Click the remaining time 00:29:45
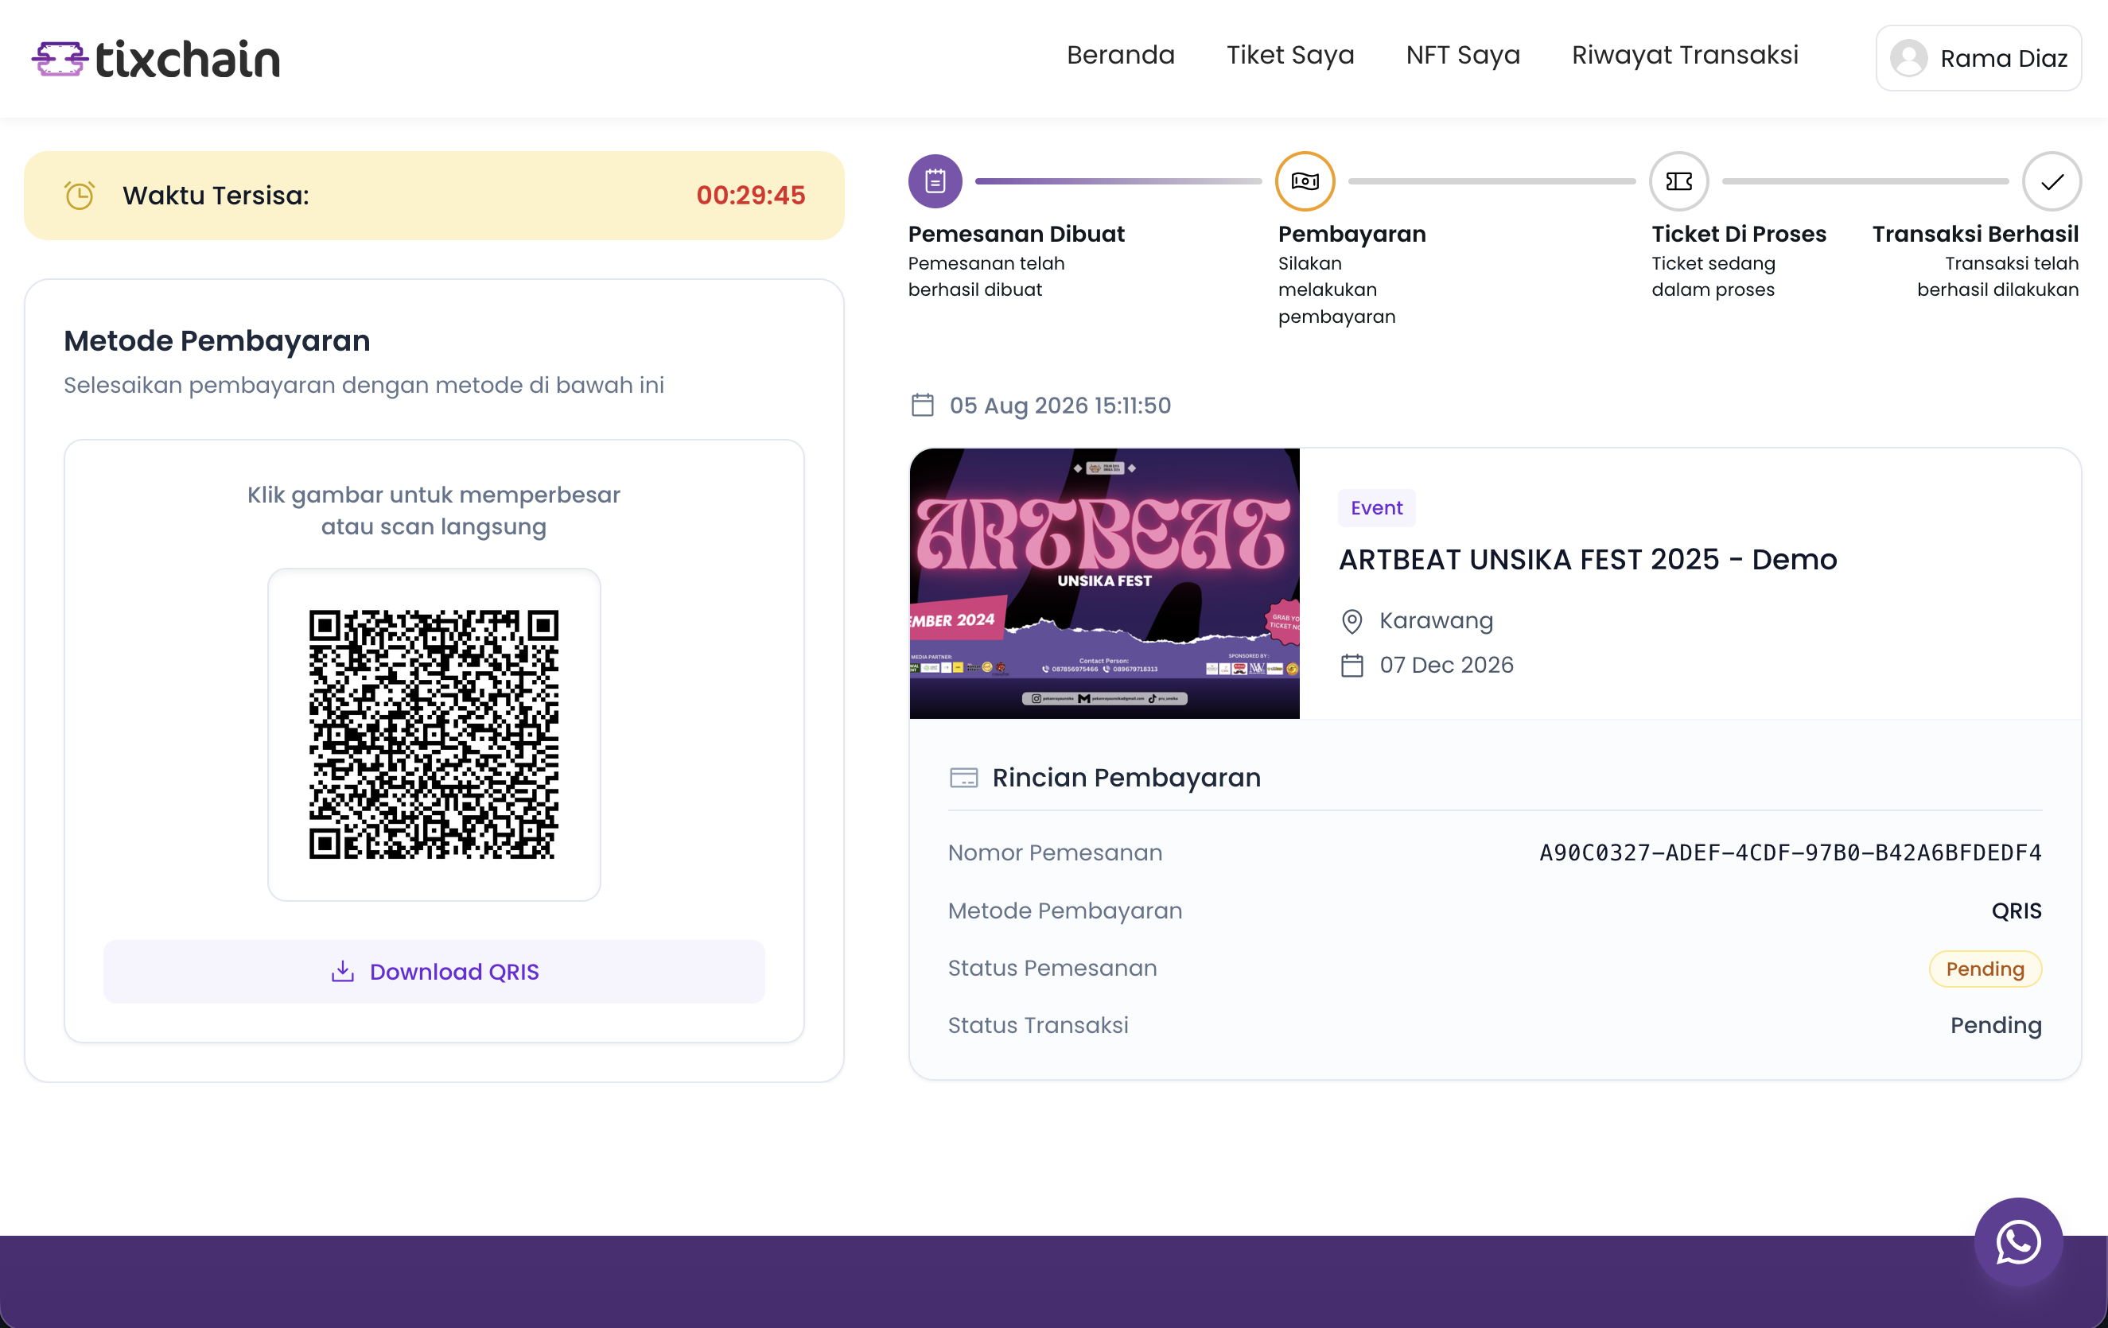Screen dimensions: 2108x1328 (750, 195)
